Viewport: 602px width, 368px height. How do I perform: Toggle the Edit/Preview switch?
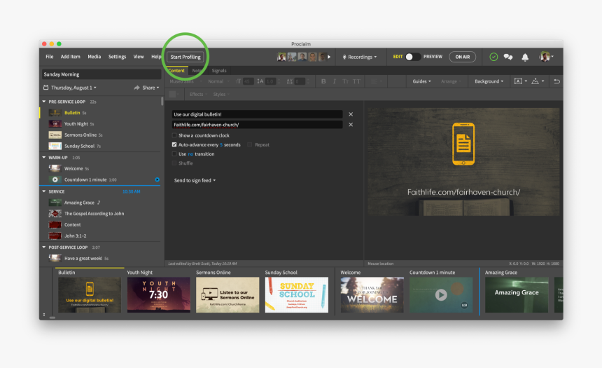413,57
